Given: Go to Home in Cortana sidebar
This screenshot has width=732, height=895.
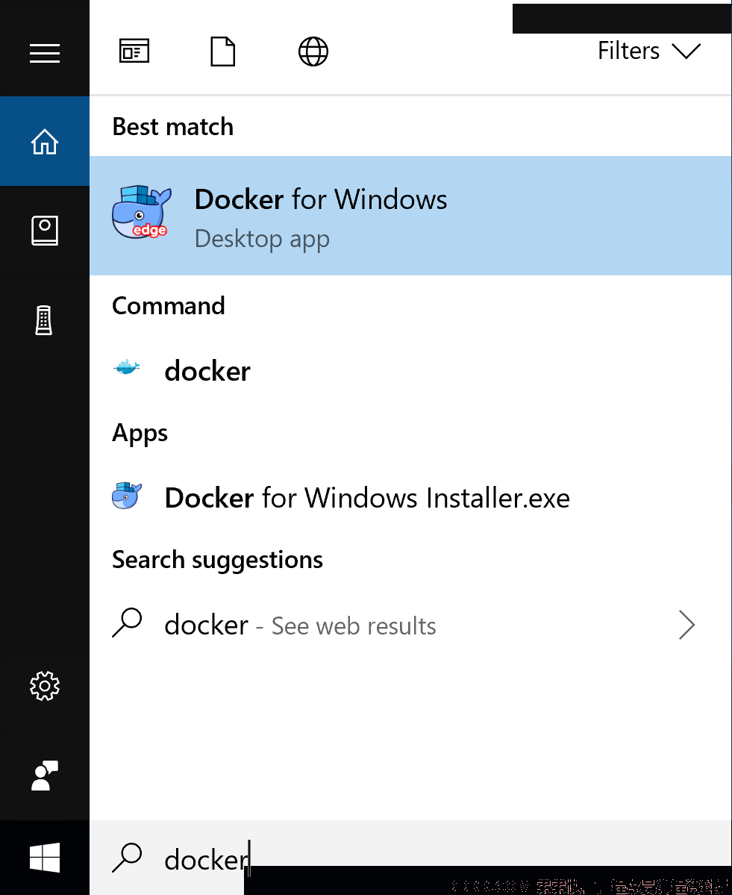Looking at the screenshot, I should [x=45, y=142].
